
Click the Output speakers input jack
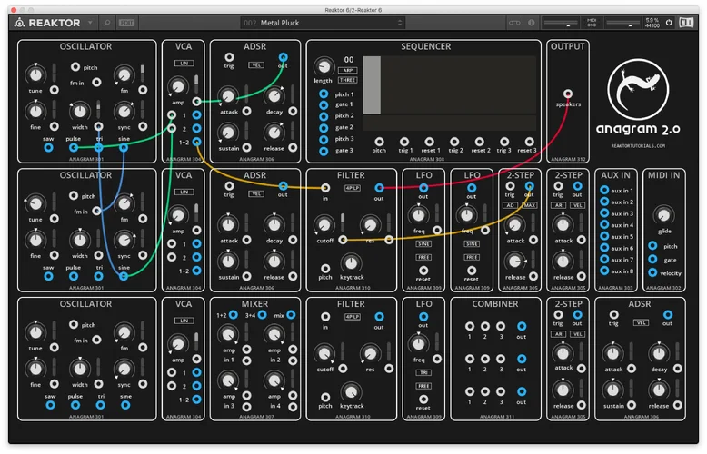pyautogui.click(x=568, y=94)
